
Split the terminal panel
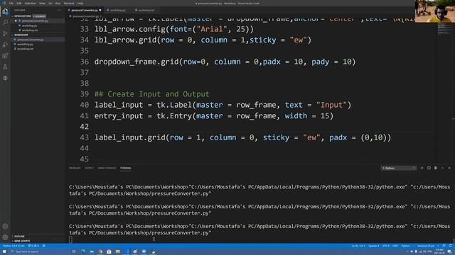tap(429, 168)
